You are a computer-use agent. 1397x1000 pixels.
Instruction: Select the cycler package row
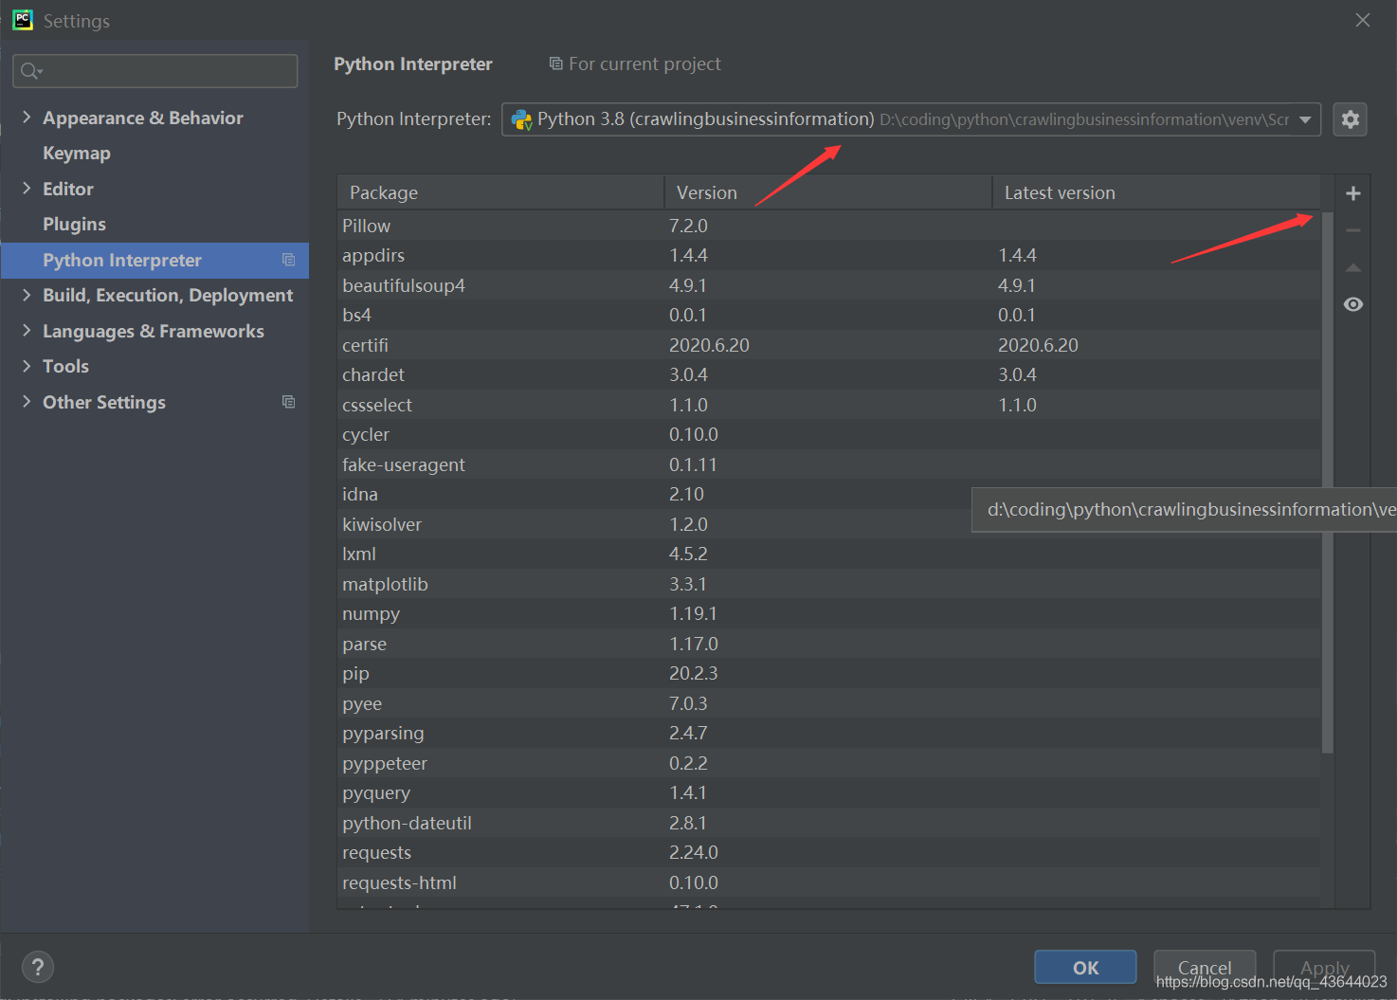click(828, 435)
